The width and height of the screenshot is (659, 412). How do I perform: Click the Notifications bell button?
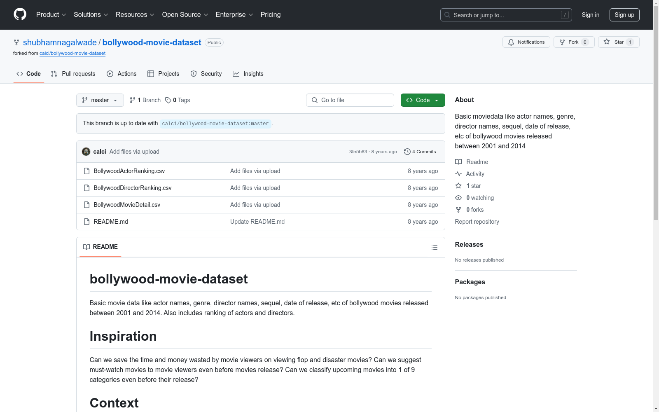tap(526, 42)
